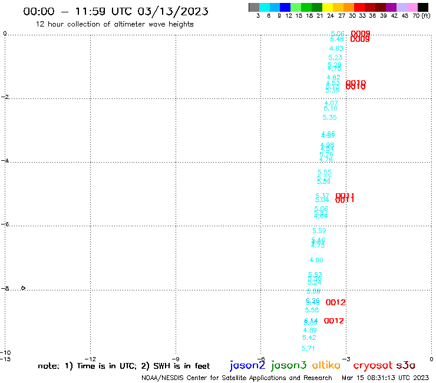
Task: Click the red 0012 label beside the 6.26 reading
Action: (x=335, y=302)
